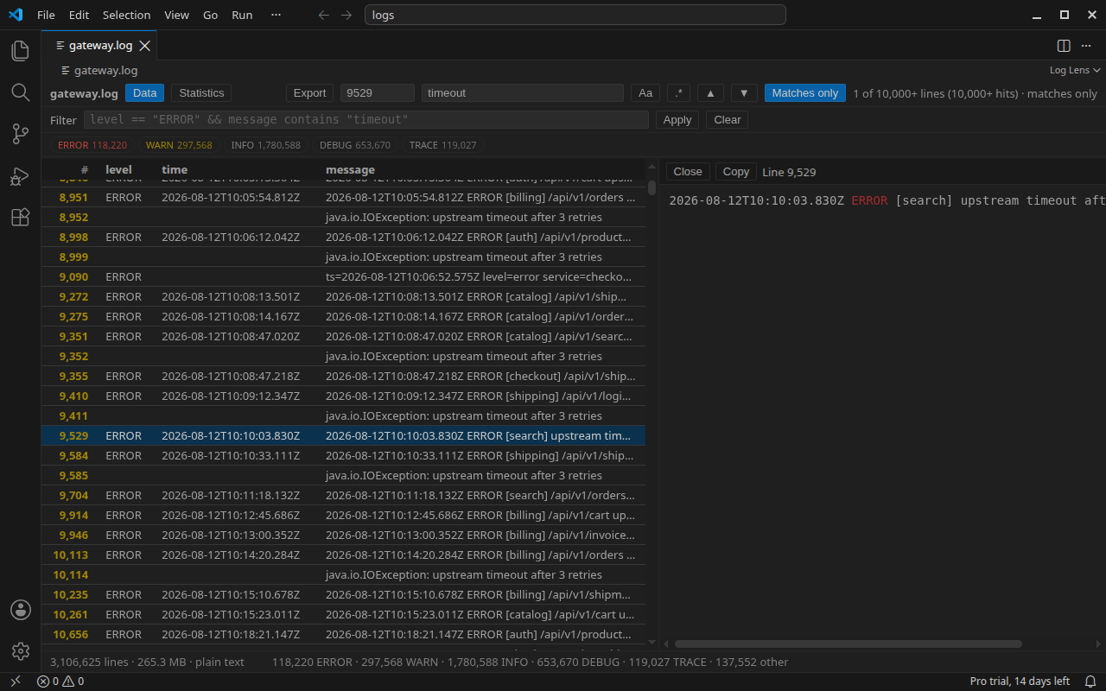Switch to the Data view

pos(145,93)
